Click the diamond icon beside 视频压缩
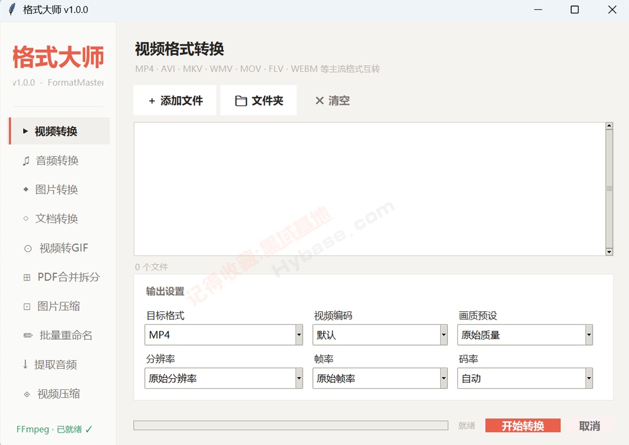 [27, 394]
